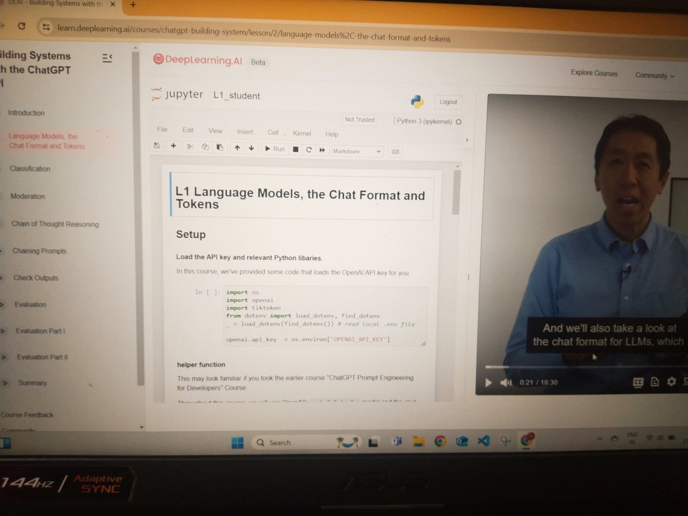
Task: Click the DeepLearning.AI logo
Action: pos(197,60)
